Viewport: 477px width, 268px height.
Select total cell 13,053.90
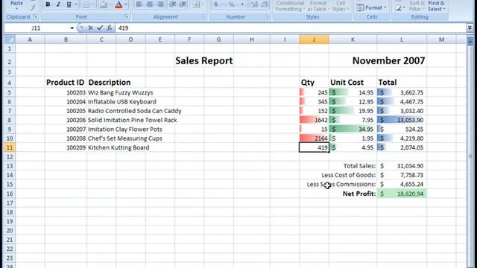click(x=402, y=120)
